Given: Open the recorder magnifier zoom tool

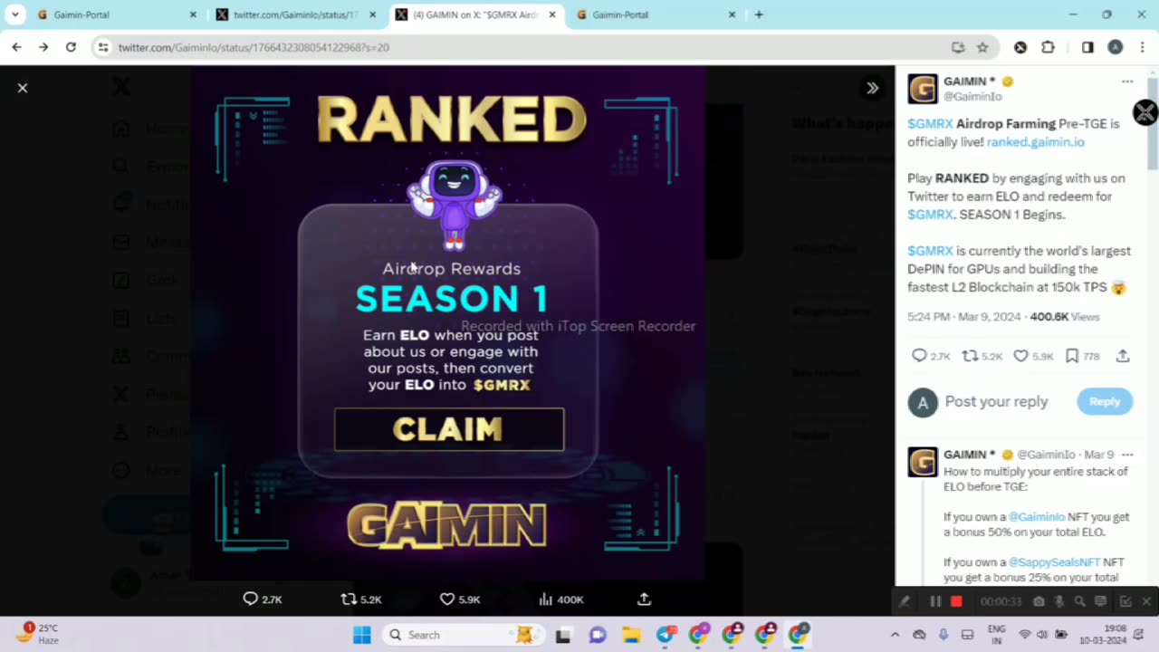Looking at the screenshot, I should click(x=1079, y=601).
